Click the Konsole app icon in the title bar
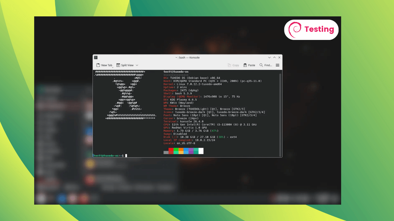This screenshot has width=394, height=221. tap(96, 57)
